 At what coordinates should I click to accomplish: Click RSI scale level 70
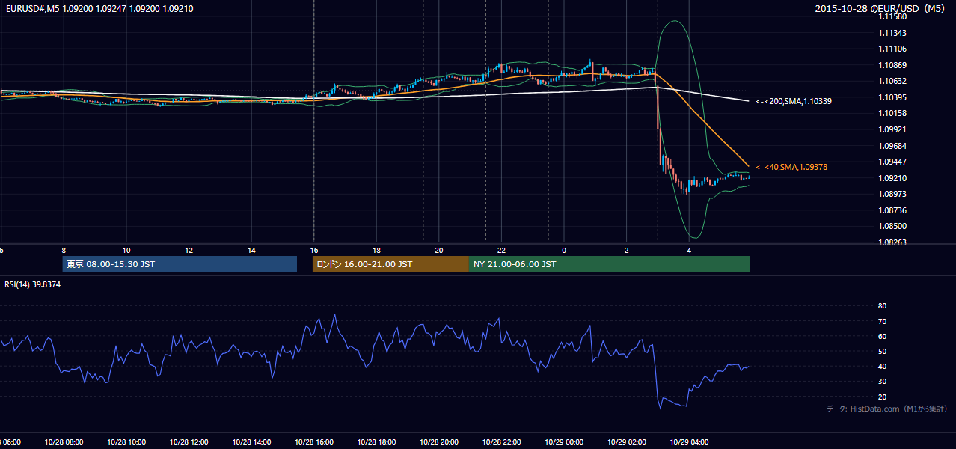pos(882,321)
